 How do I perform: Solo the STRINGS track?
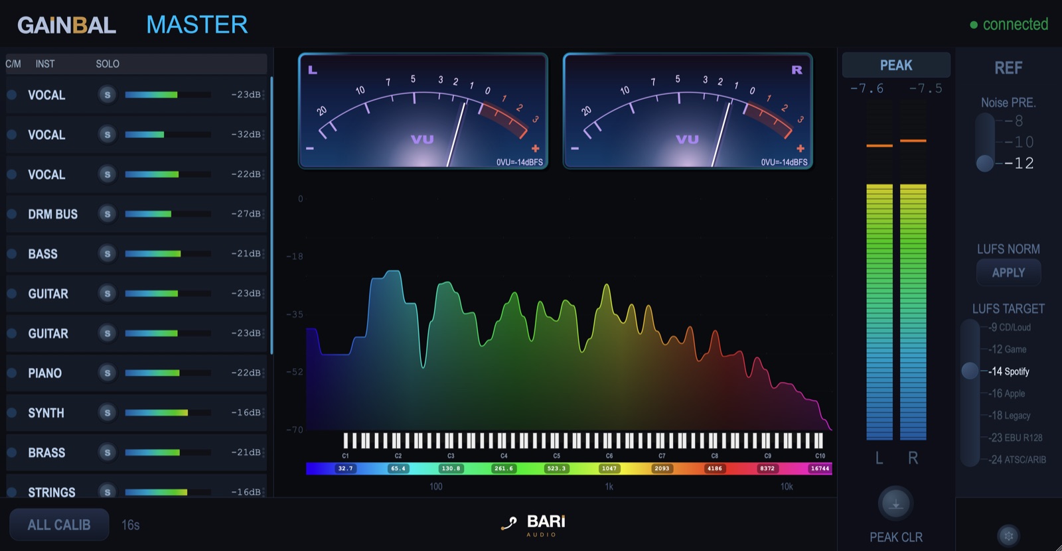point(108,491)
